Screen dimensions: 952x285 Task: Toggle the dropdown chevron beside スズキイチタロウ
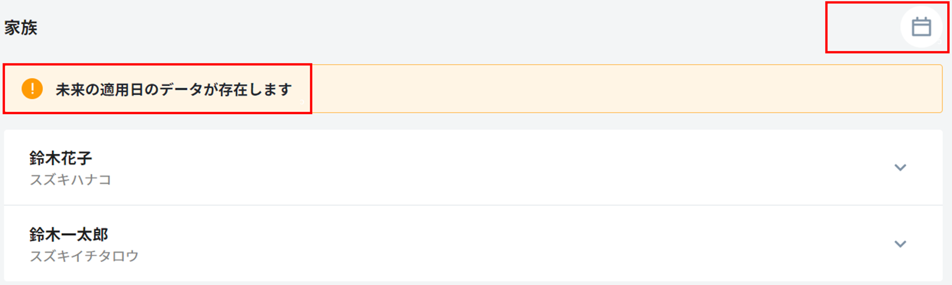pos(900,244)
